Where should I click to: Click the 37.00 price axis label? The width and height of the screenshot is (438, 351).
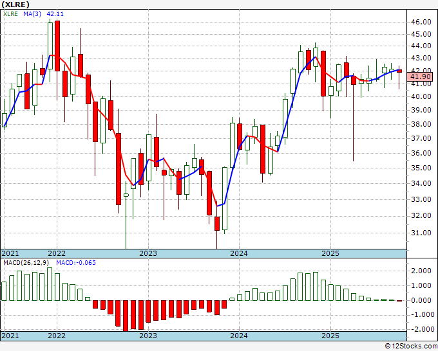click(421, 138)
